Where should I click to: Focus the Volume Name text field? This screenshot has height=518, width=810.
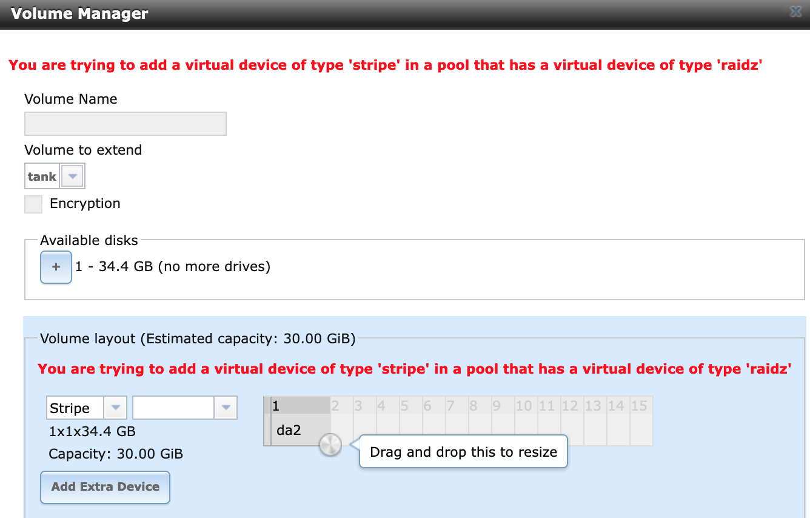(126, 124)
